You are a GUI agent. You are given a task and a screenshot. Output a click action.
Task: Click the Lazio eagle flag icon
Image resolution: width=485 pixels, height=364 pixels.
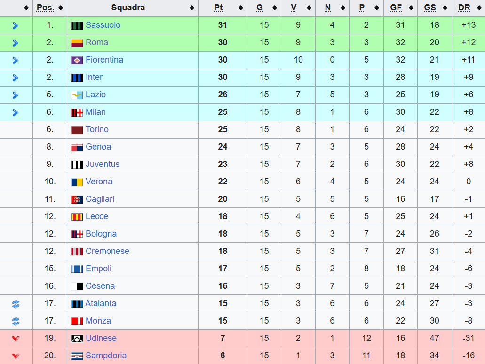pyautogui.click(x=77, y=95)
